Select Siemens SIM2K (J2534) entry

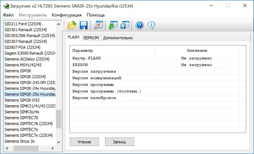pyautogui.click(x=30, y=76)
